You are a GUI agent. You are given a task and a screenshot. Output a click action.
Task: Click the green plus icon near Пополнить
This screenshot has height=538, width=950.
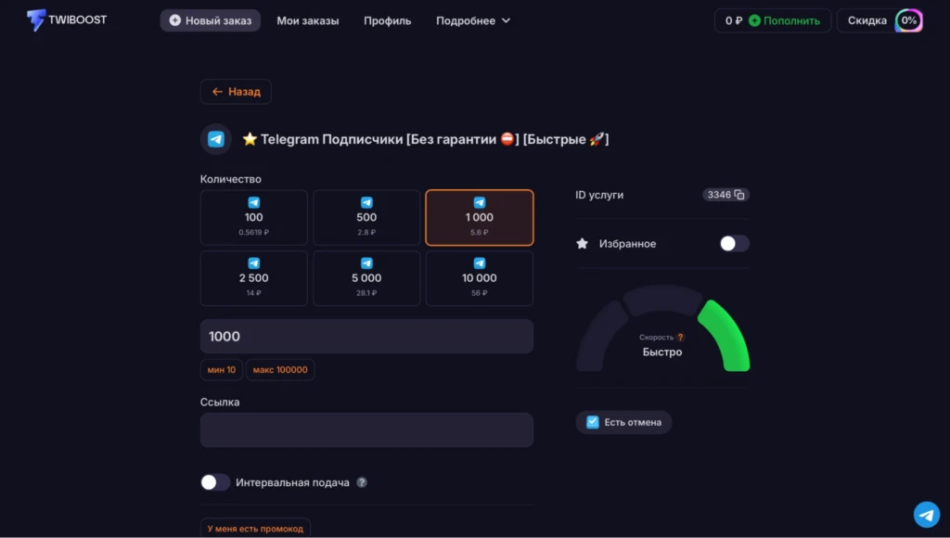point(754,20)
